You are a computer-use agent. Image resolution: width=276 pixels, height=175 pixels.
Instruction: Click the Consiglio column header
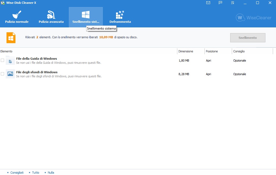[x=239, y=51]
